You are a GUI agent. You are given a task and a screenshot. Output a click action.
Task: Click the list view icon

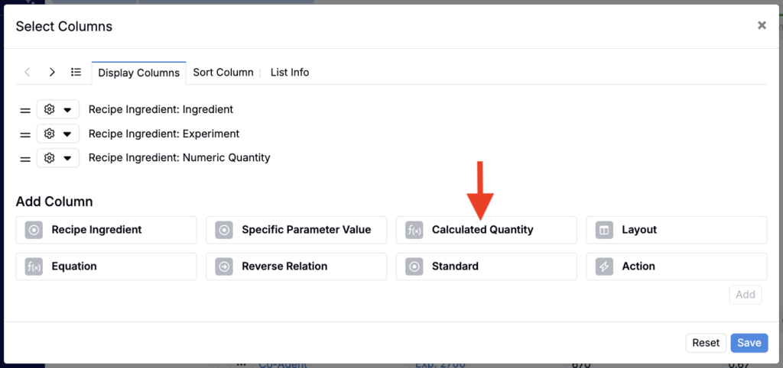click(x=76, y=72)
